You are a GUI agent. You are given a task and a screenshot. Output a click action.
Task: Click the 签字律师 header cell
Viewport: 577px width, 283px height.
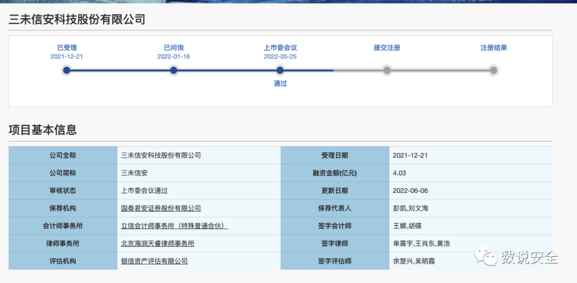click(335, 244)
